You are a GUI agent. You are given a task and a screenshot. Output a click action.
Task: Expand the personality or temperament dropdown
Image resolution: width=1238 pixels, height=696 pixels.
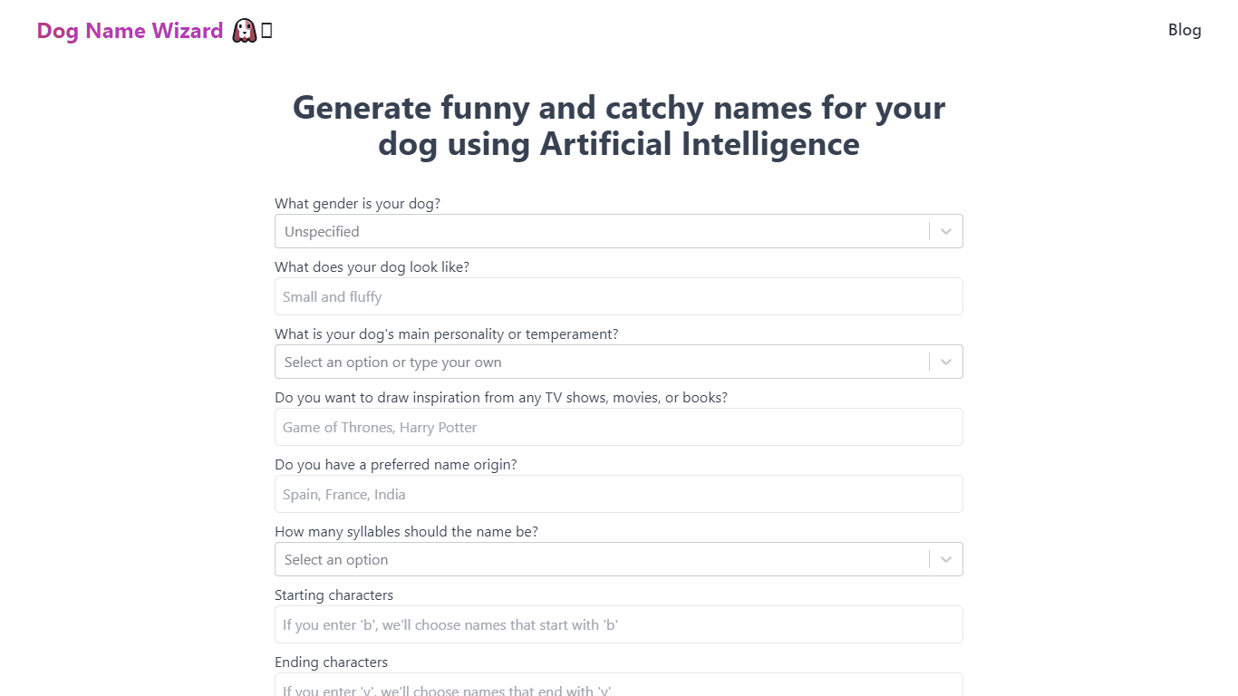(619, 362)
